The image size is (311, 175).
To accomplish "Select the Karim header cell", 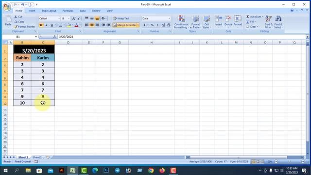I will 43,58.
